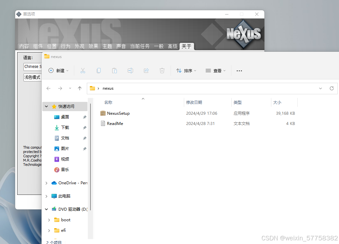The image size is (339, 244).
Task: Select the 关于 tab
Action: 186,46
